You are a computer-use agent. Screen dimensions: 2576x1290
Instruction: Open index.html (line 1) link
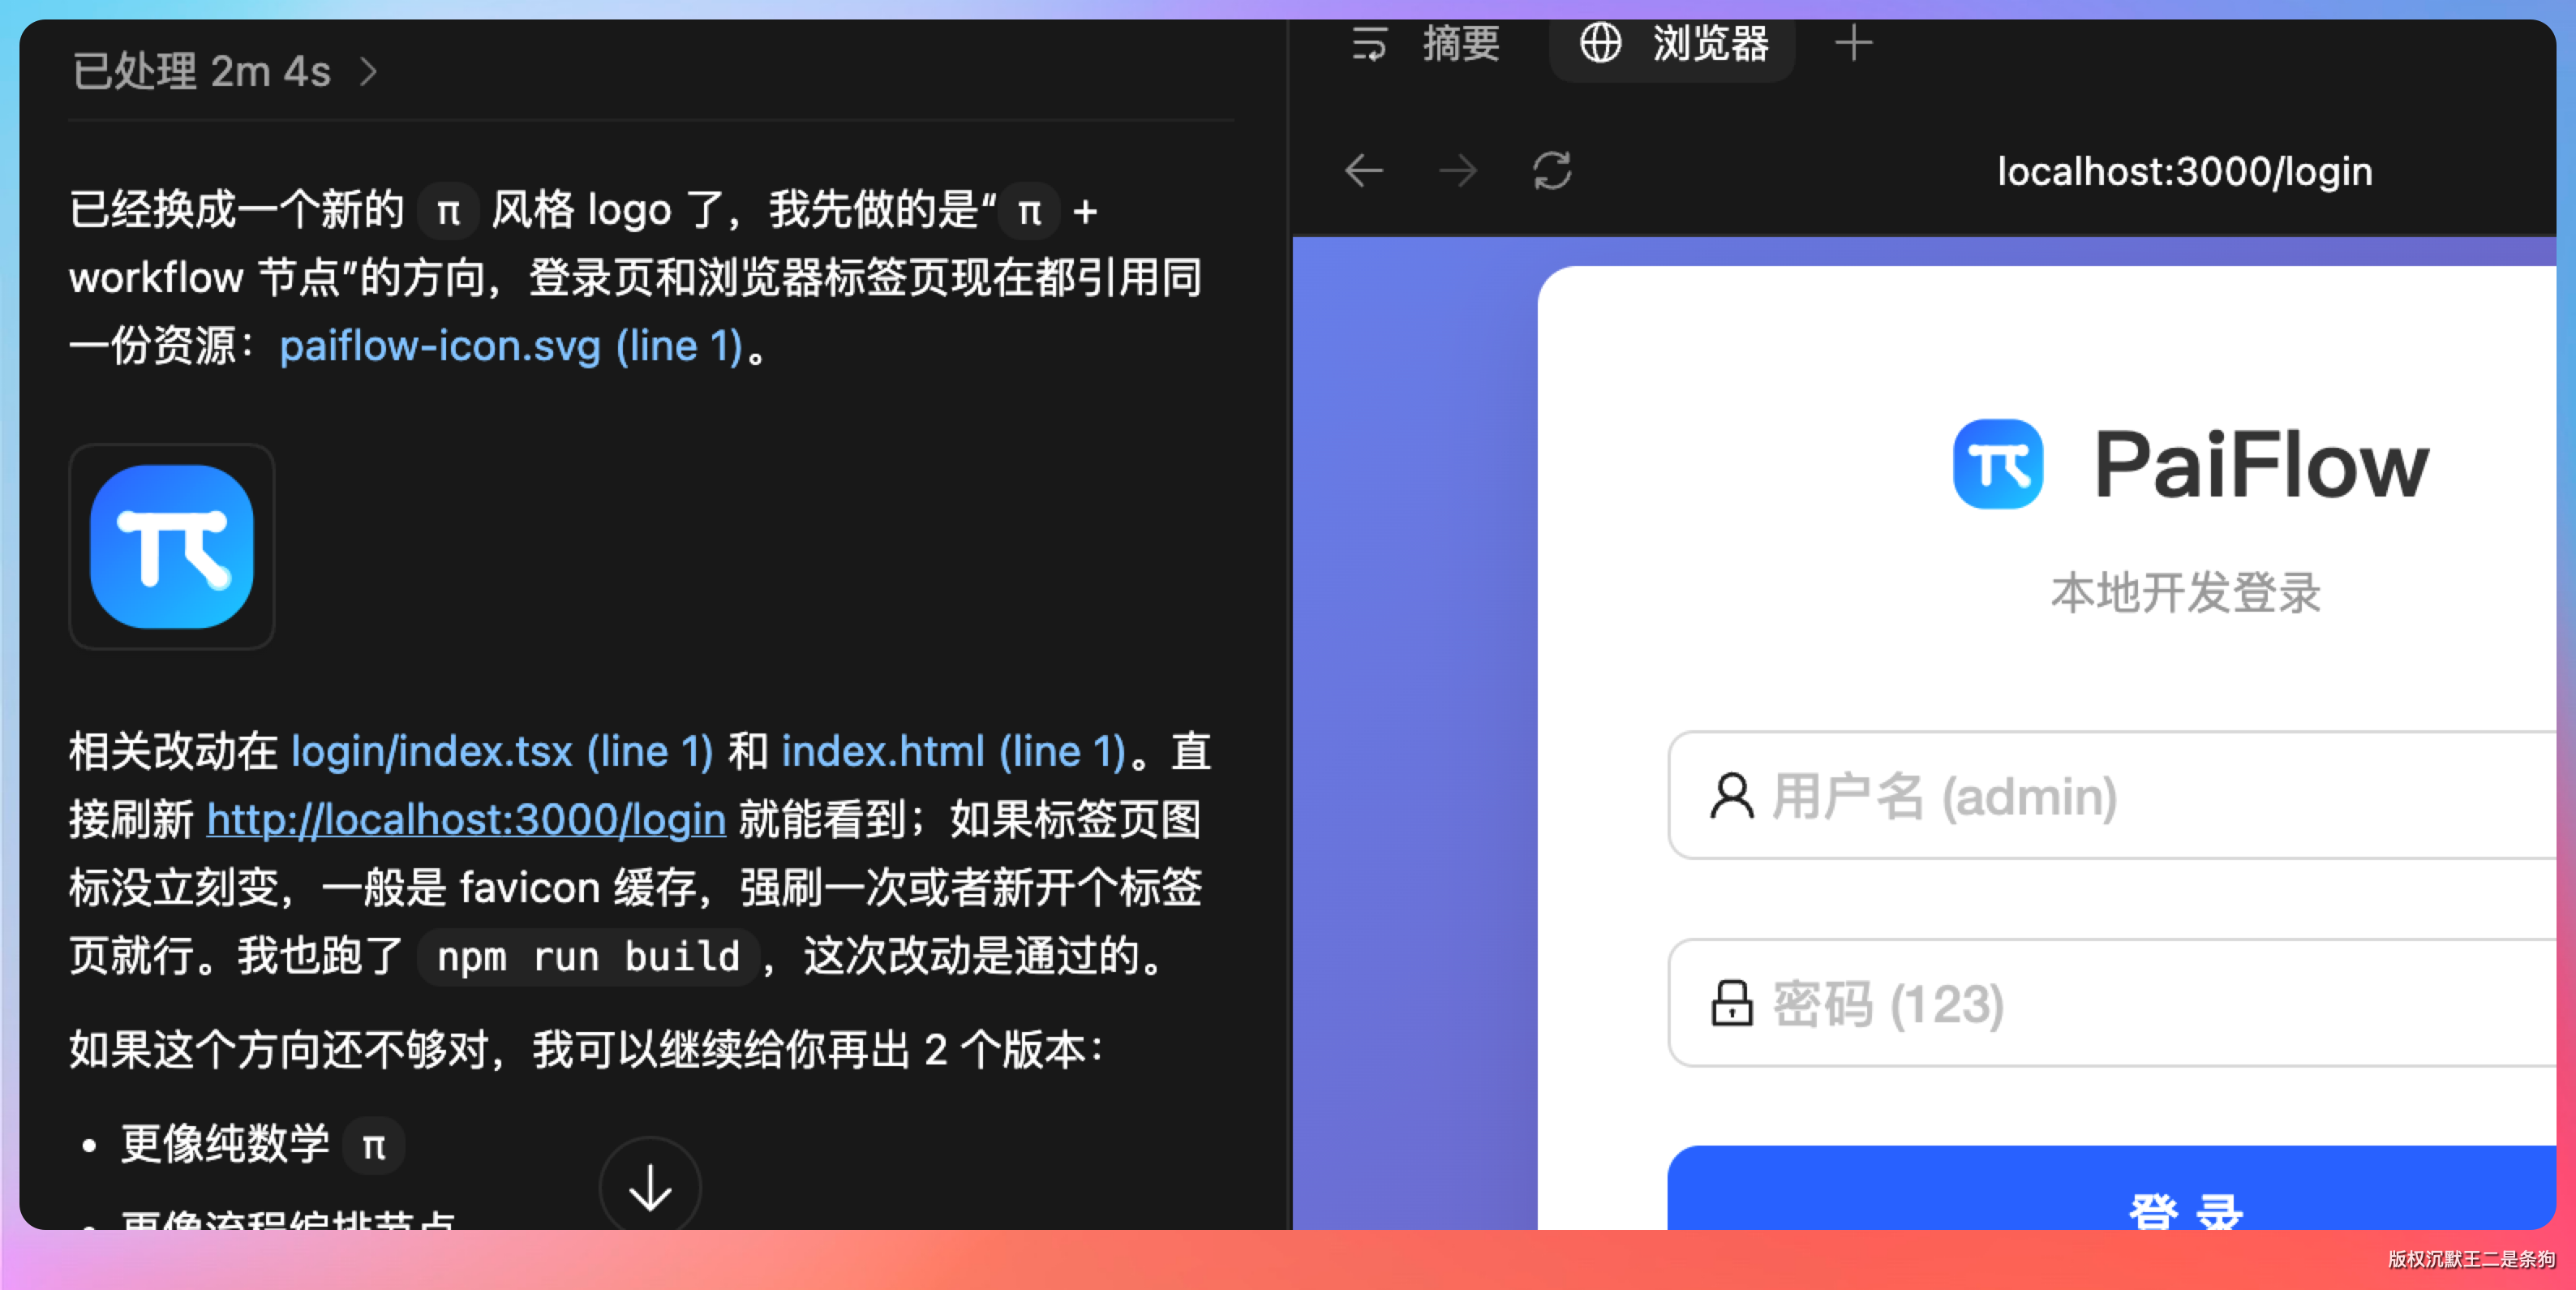(x=953, y=751)
